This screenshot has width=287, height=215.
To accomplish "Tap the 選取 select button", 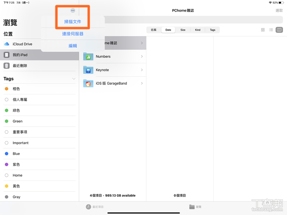I will pyautogui.click(x=279, y=11).
